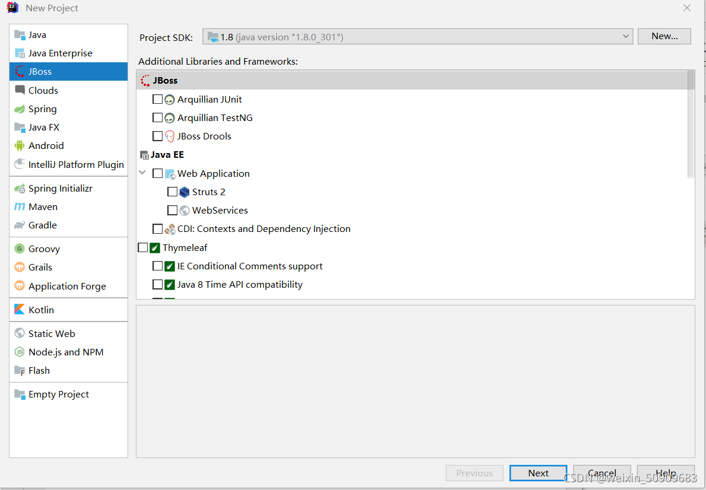The height and width of the screenshot is (490, 706).
Task: Select the Static Web globe icon
Action: point(20,333)
